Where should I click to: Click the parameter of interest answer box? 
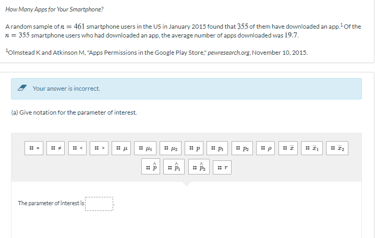click(x=99, y=204)
